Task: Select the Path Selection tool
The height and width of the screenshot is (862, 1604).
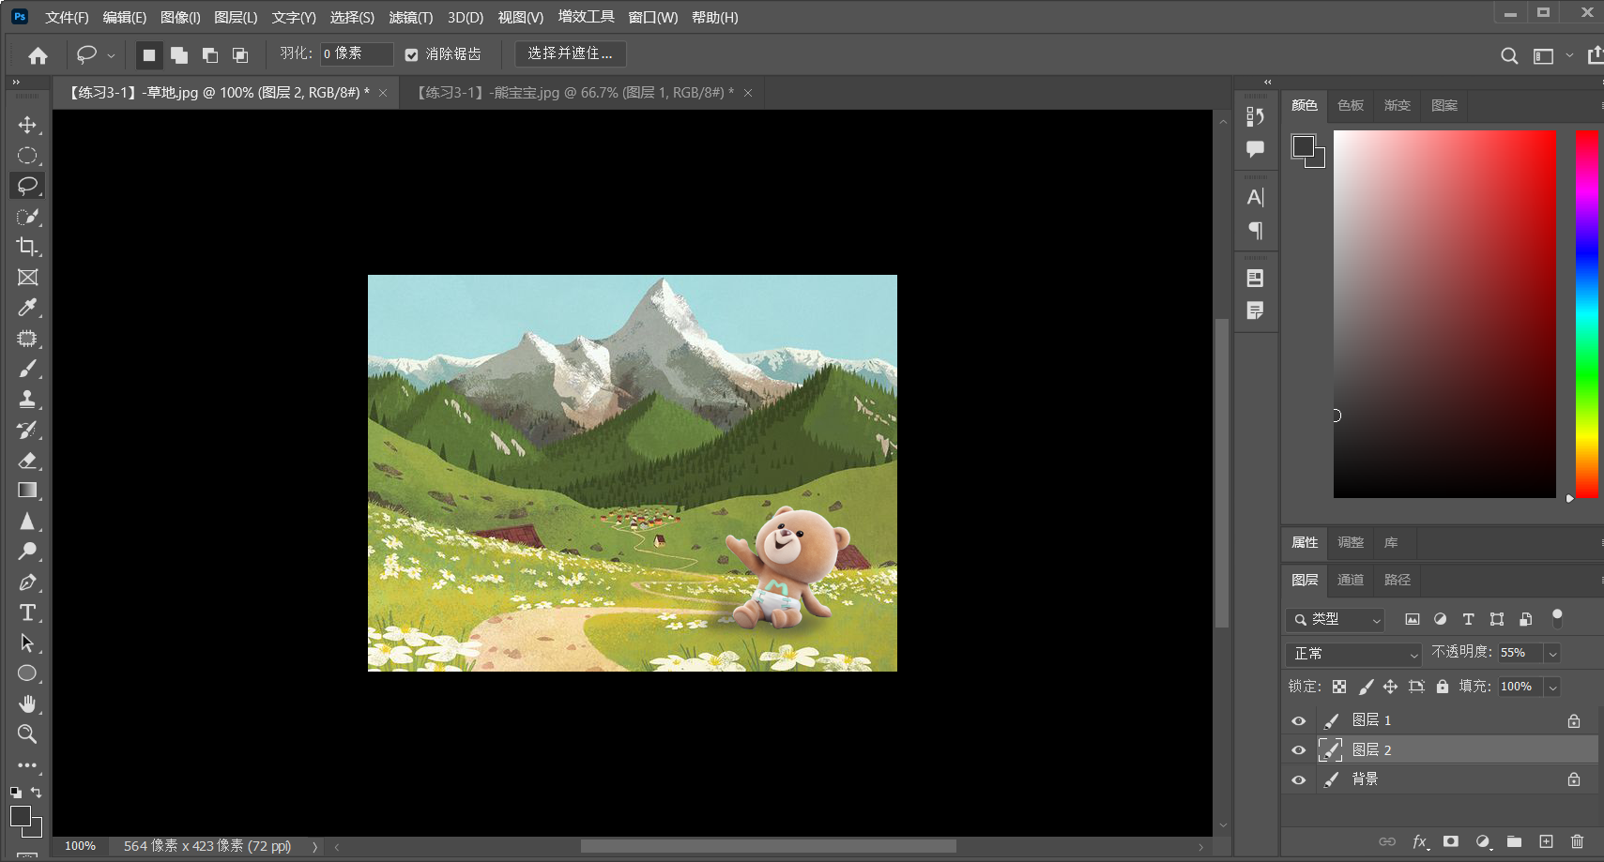Action: pyautogui.click(x=27, y=643)
